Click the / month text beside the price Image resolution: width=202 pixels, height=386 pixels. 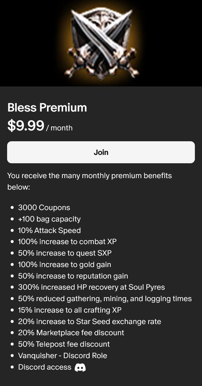tap(61, 128)
